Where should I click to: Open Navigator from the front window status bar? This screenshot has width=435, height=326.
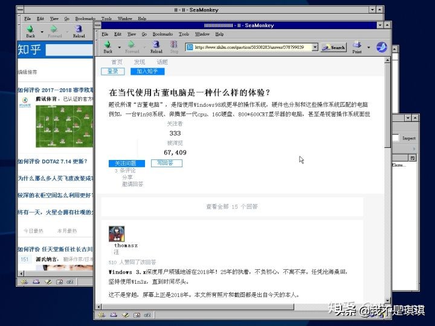coord(101,315)
